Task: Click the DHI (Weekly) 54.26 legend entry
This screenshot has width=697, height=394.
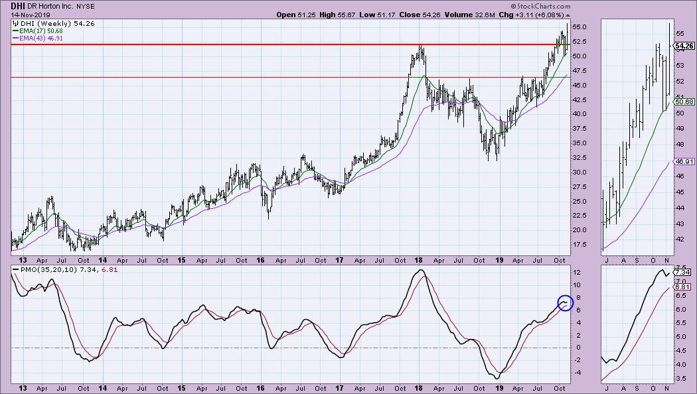Action: [x=57, y=23]
